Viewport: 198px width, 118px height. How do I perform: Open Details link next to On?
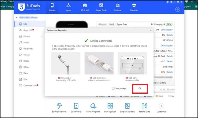169,35
